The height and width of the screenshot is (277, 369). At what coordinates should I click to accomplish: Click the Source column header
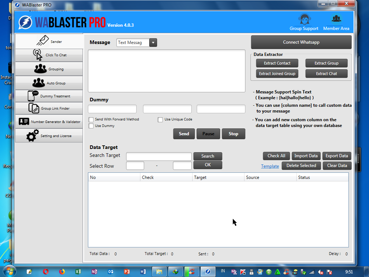pyautogui.click(x=270, y=177)
